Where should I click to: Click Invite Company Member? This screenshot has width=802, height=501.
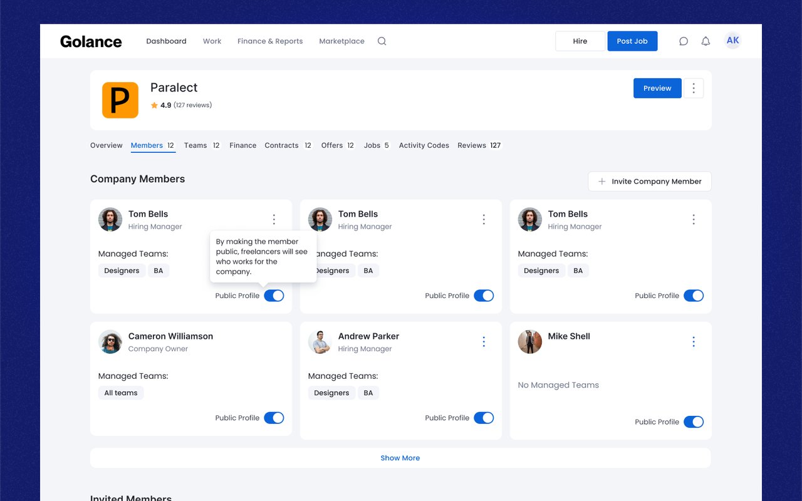tap(650, 182)
